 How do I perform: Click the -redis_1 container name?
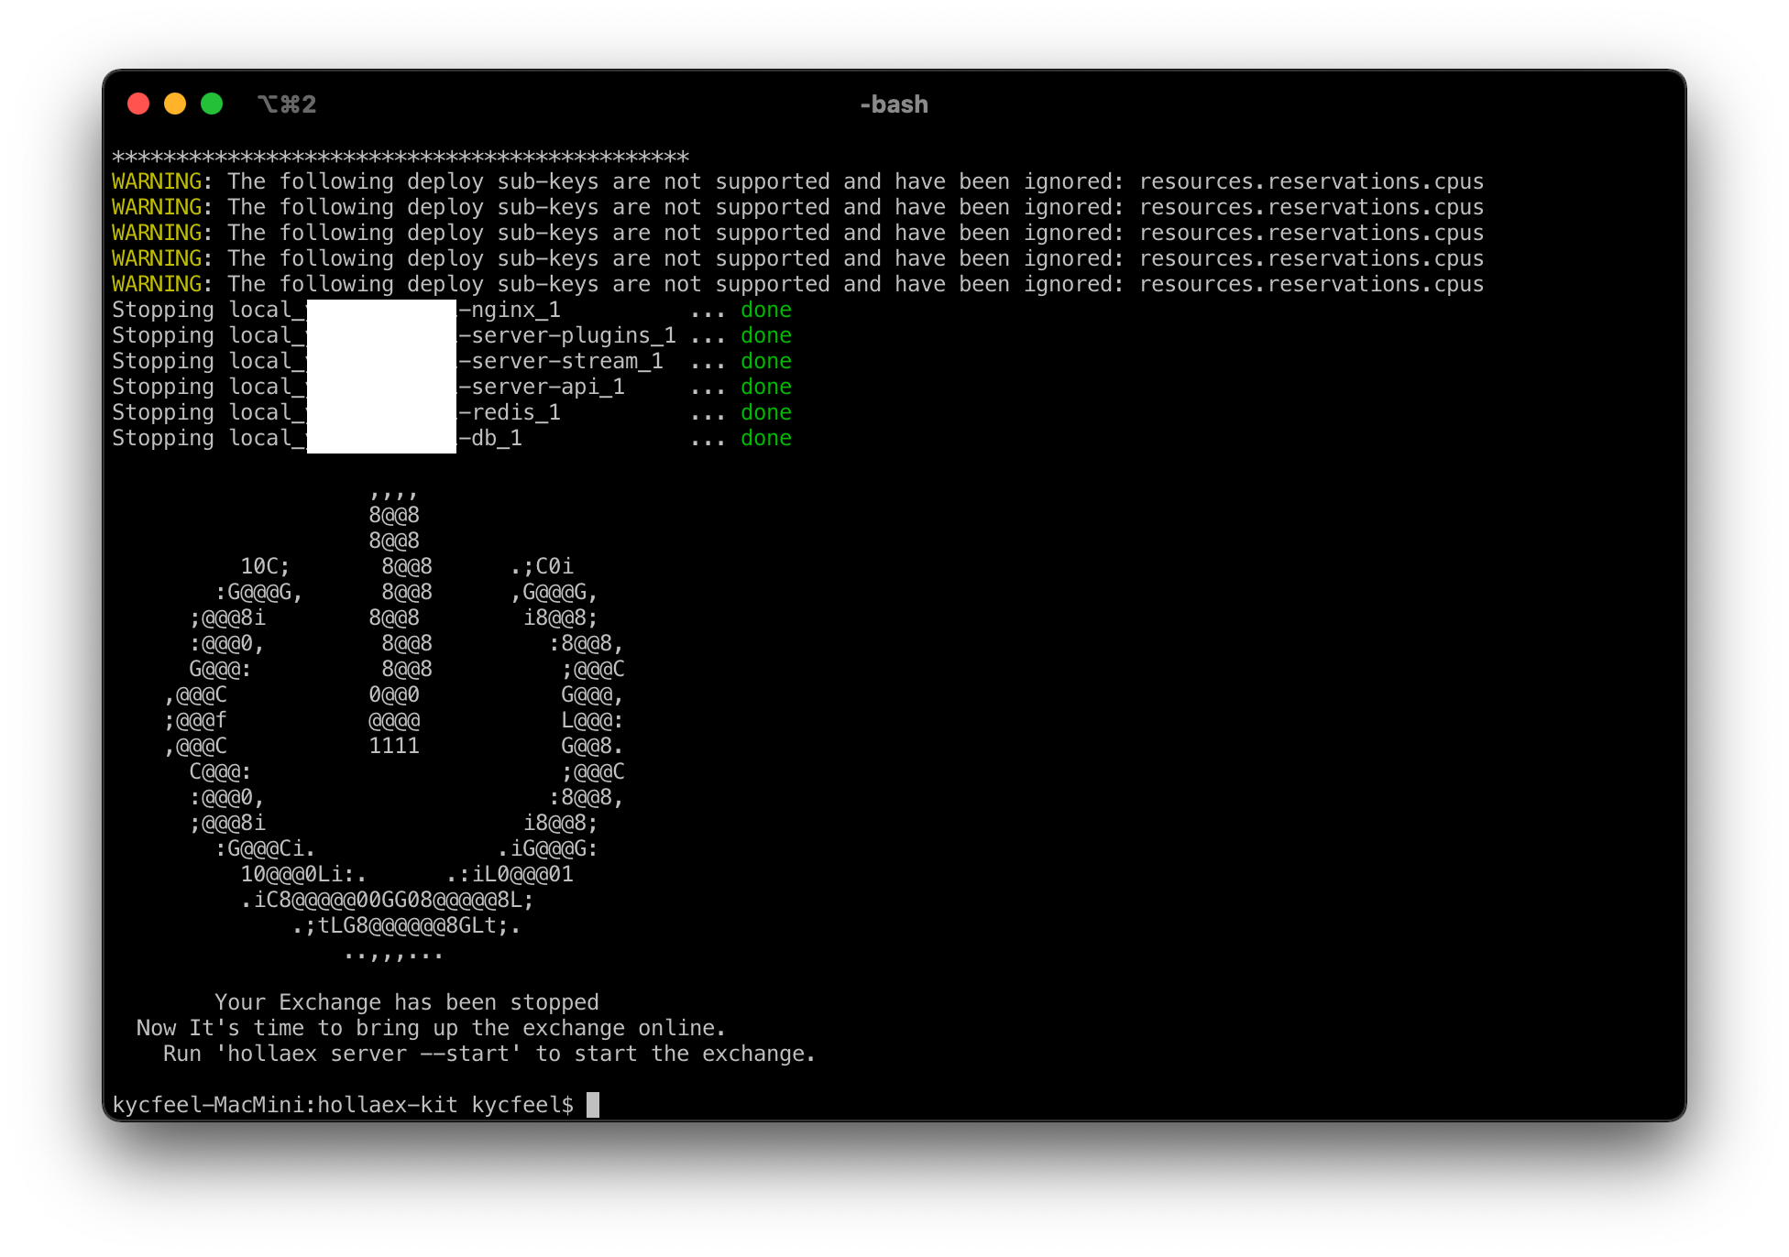(x=510, y=413)
